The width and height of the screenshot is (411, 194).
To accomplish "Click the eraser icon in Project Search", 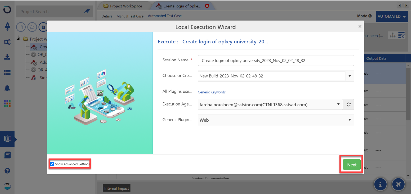I will tap(87, 12).
